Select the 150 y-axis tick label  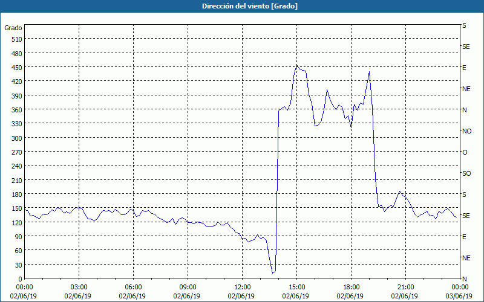coord(17,208)
